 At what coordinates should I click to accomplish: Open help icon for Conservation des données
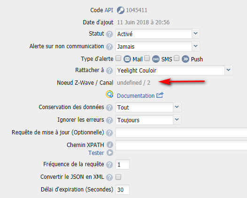[109, 108]
